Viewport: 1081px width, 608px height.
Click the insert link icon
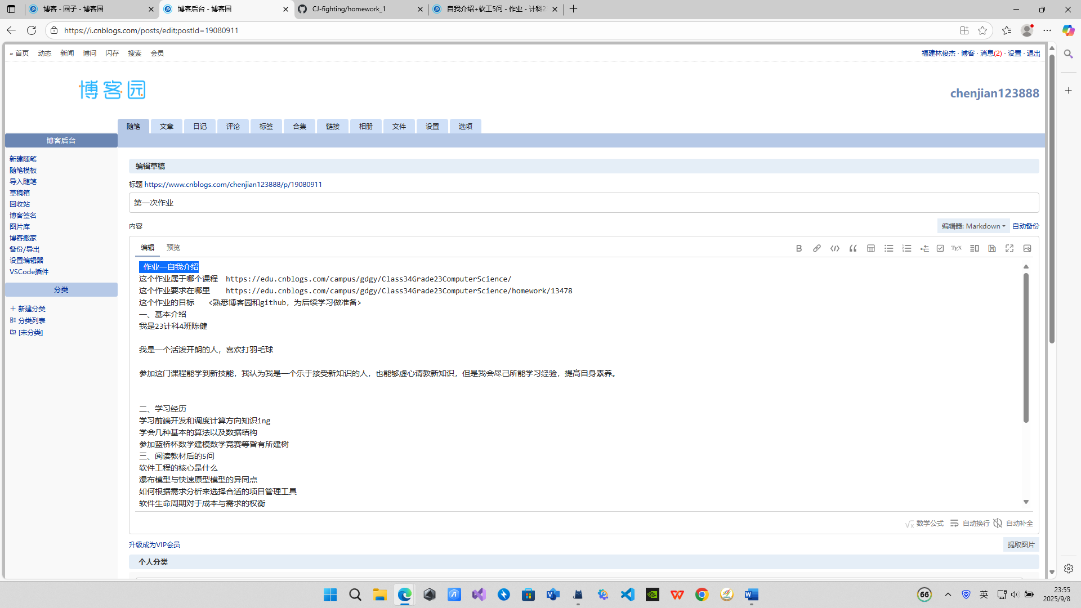click(816, 248)
